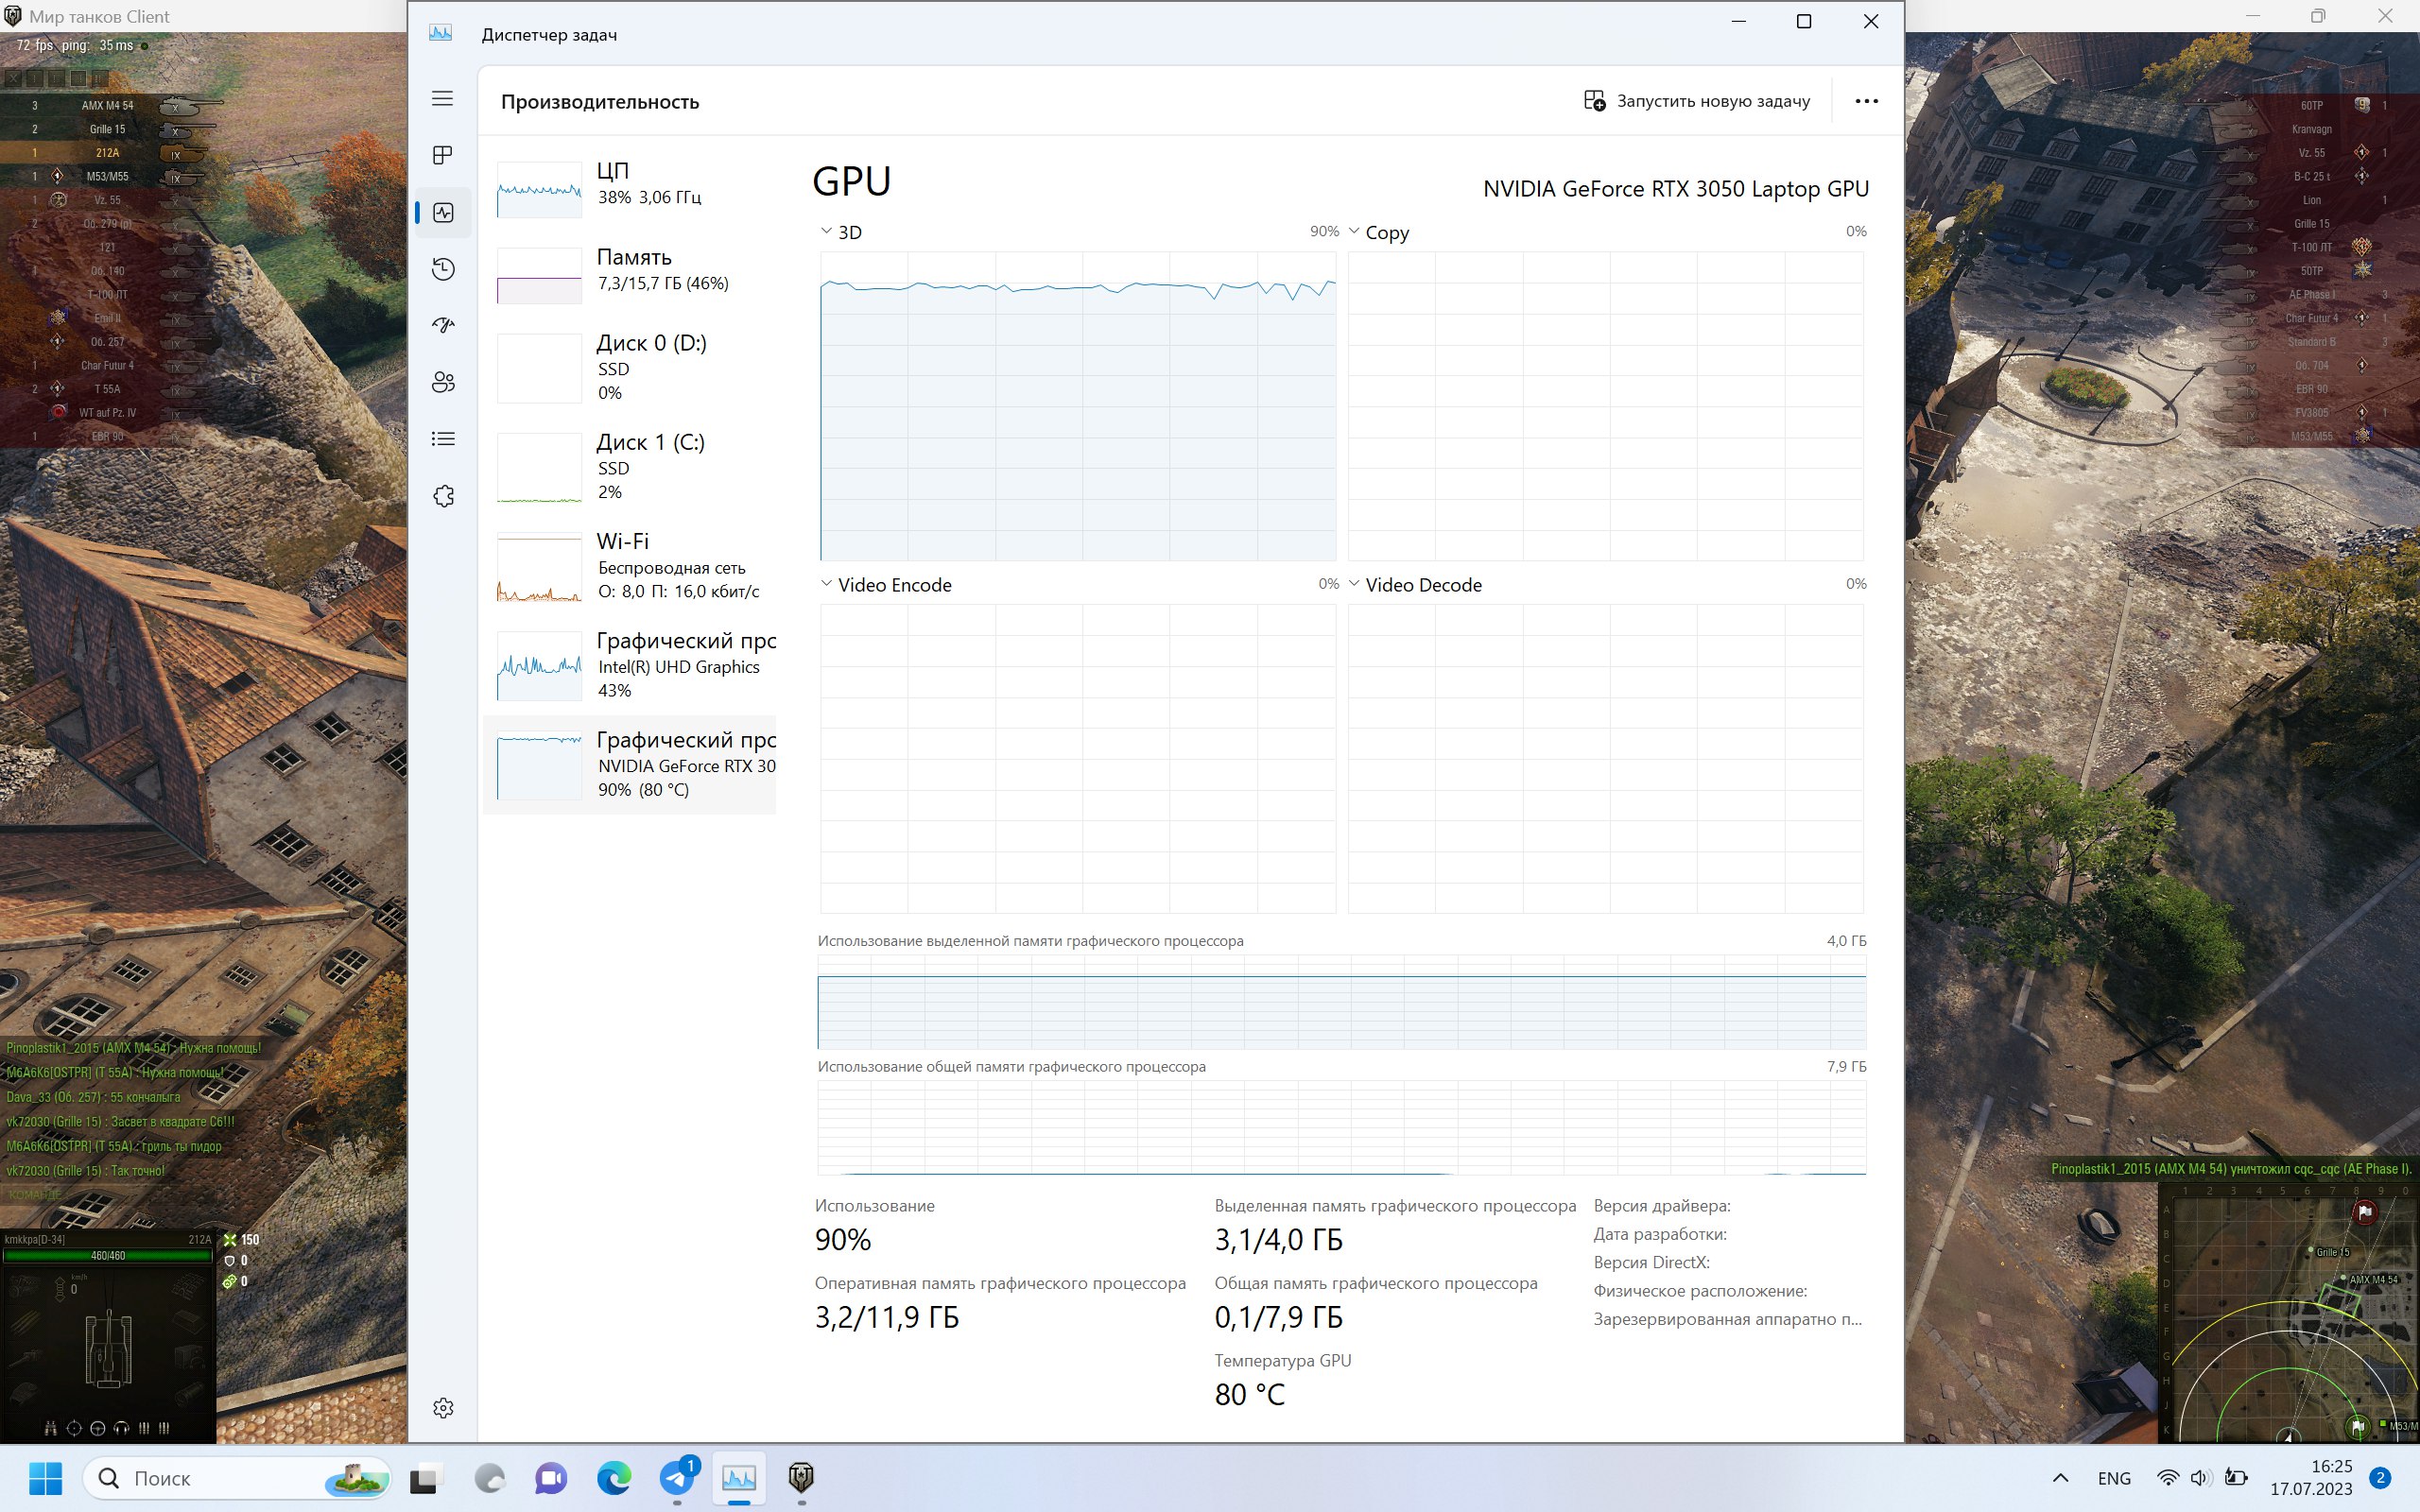Viewport: 2420px width, 1512px height.
Task: Open Task View icon on taskbar
Action: pos(426,1478)
